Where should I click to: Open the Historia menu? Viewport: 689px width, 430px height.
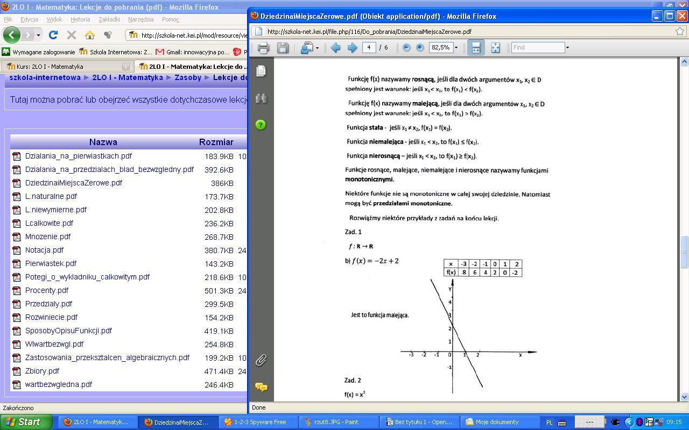click(x=80, y=19)
